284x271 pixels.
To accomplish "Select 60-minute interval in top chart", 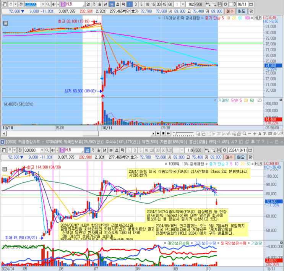I will [170, 4].
